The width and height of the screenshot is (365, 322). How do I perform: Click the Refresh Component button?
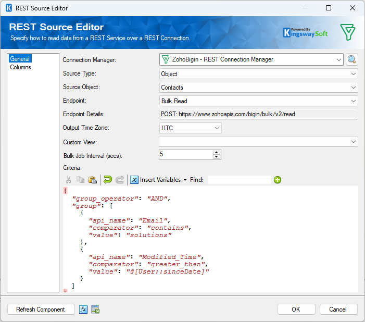coord(41,309)
